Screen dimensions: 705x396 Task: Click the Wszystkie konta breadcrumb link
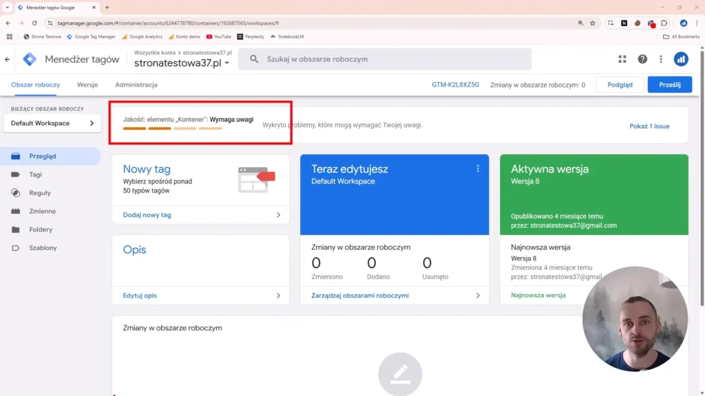[155, 53]
